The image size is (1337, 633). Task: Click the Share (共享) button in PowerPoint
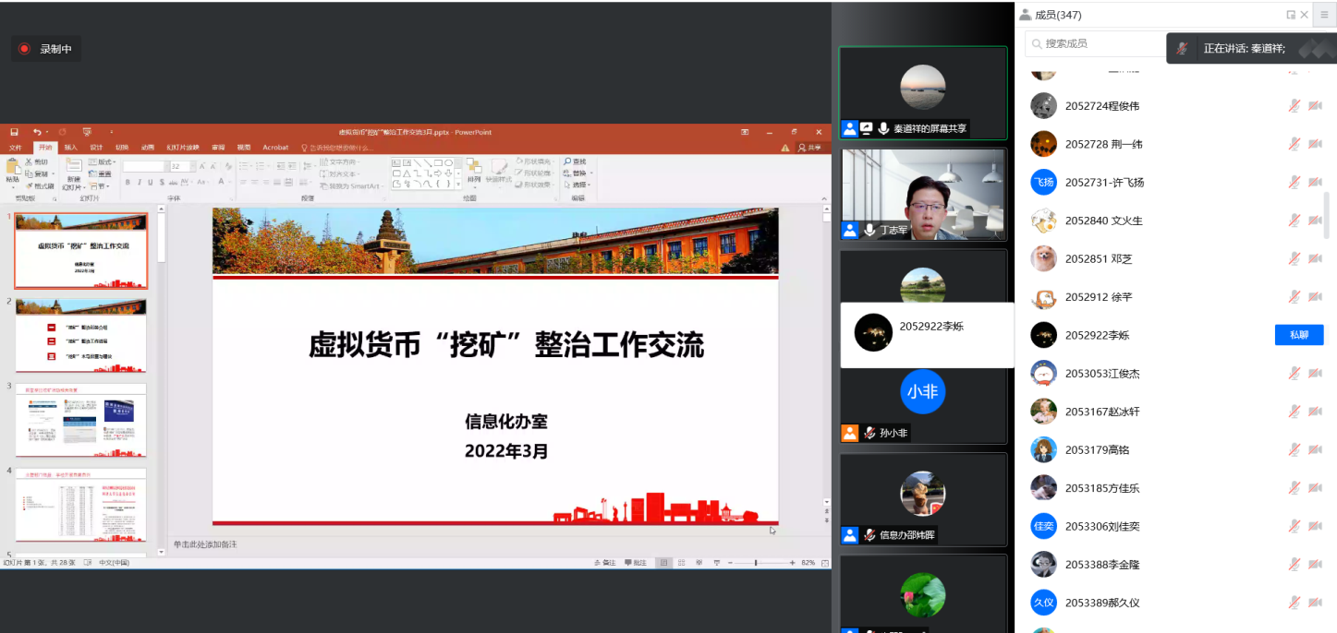809,148
